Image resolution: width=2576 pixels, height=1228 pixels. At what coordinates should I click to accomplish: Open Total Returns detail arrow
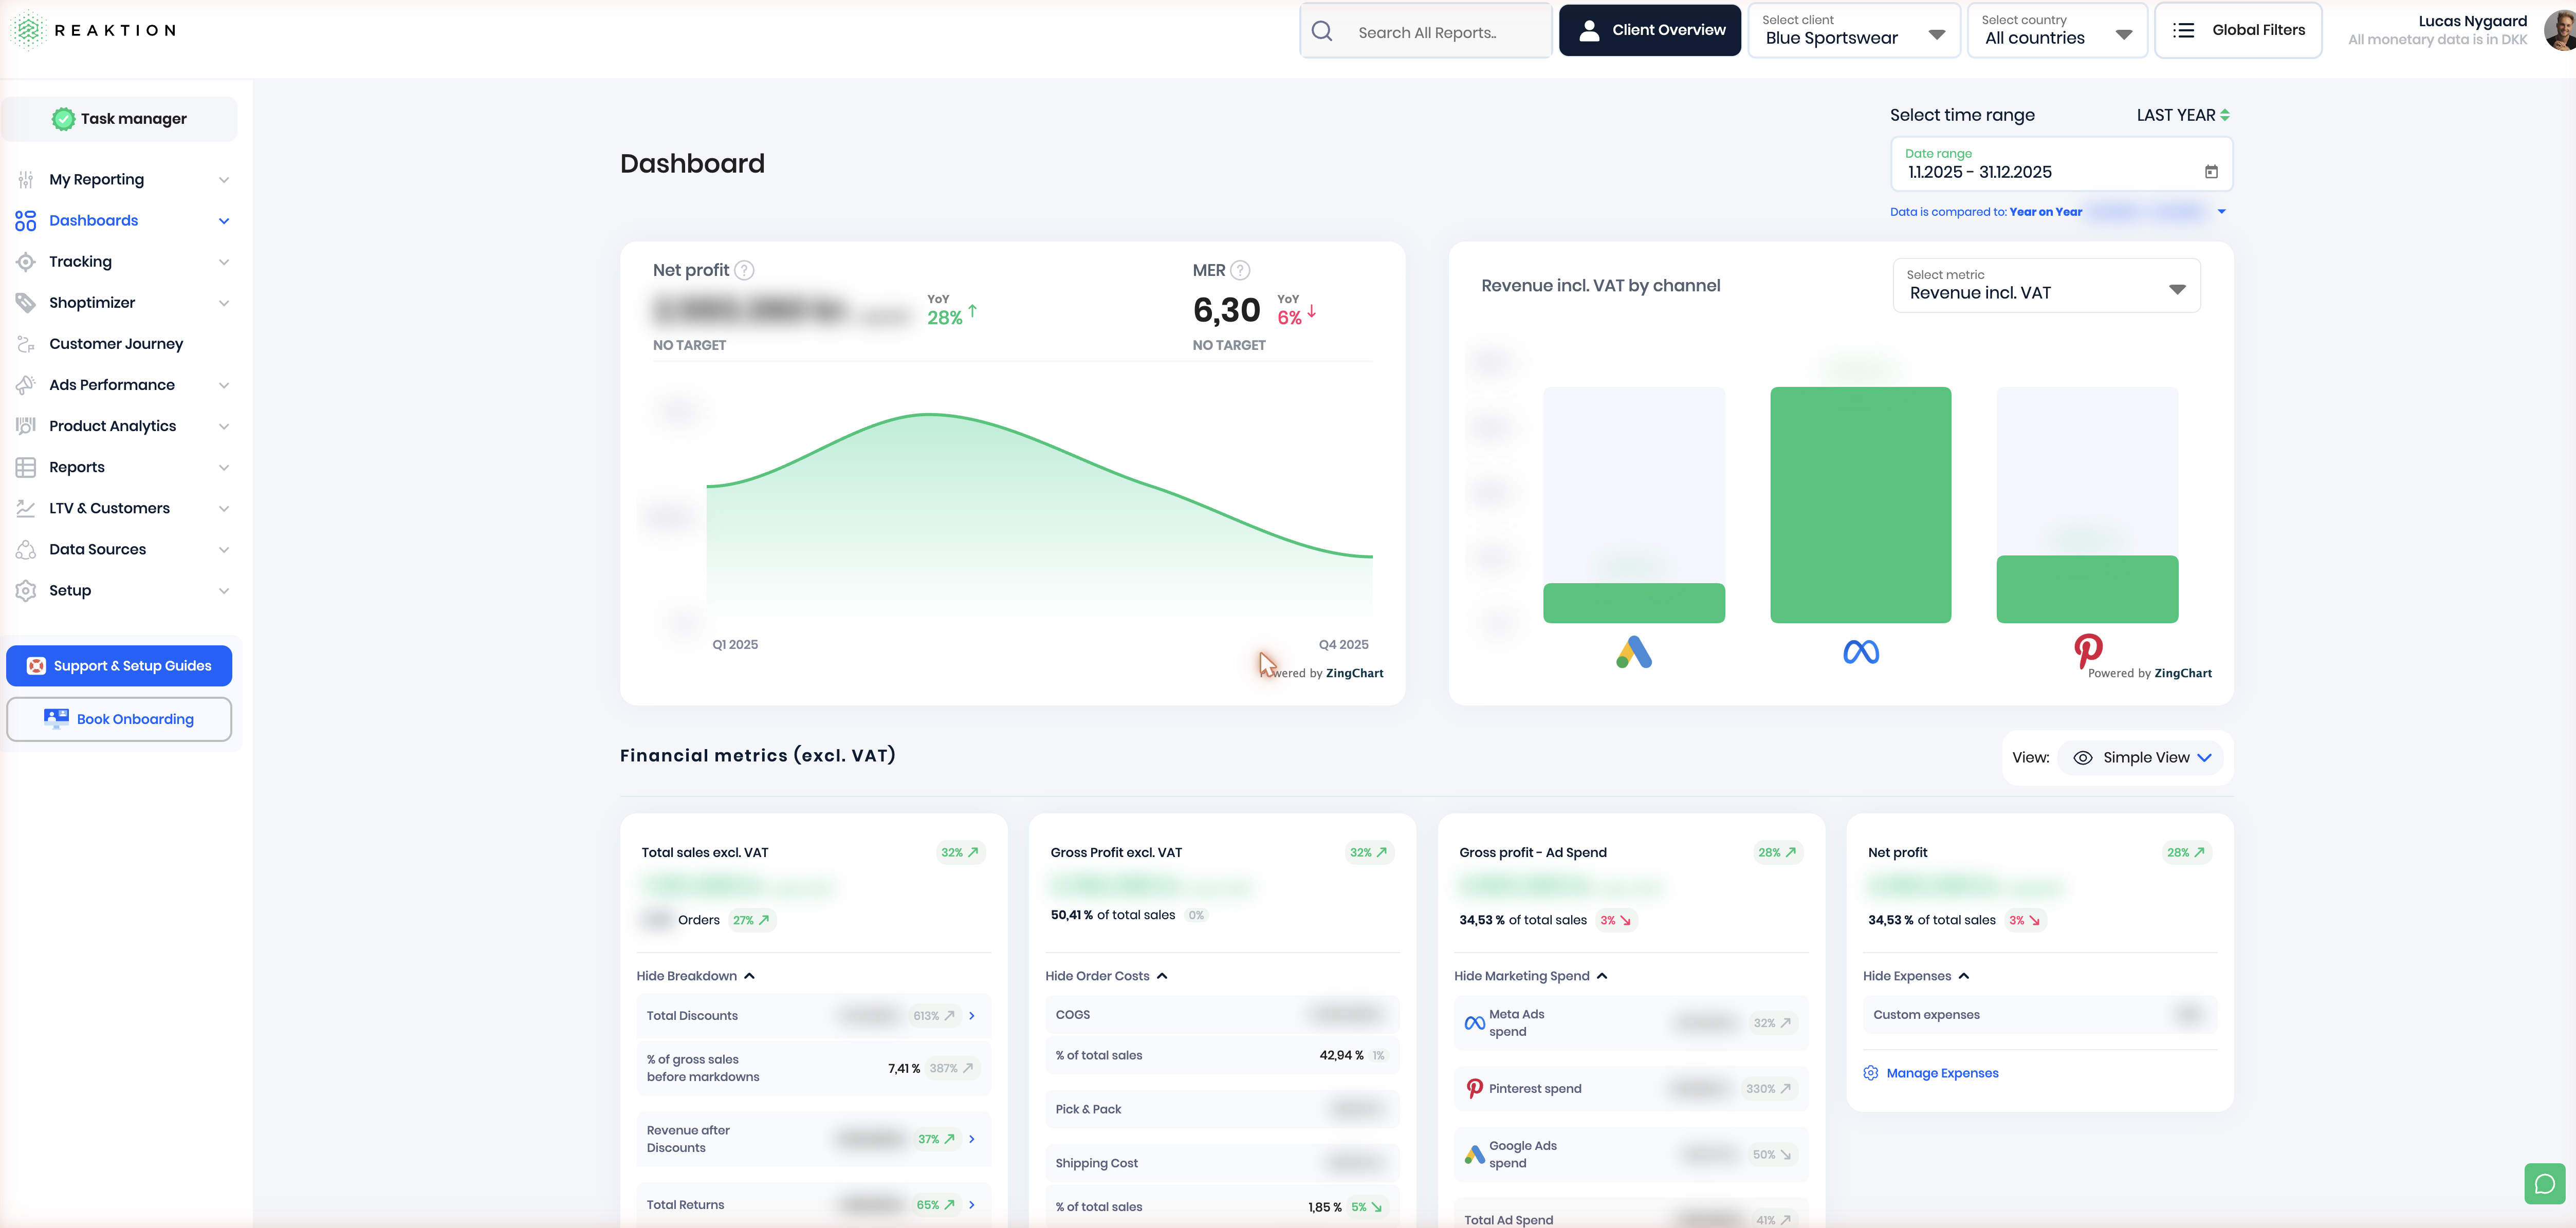[x=972, y=1205]
